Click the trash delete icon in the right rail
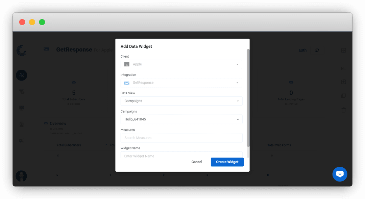Image resolution: width=365 pixels, height=199 pixels. [x=343, y=110]
